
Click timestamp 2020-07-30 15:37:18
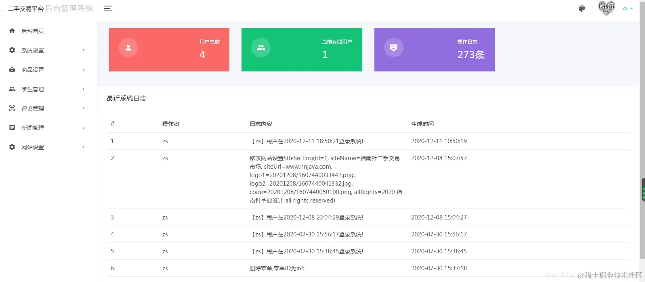pos(439,268)
